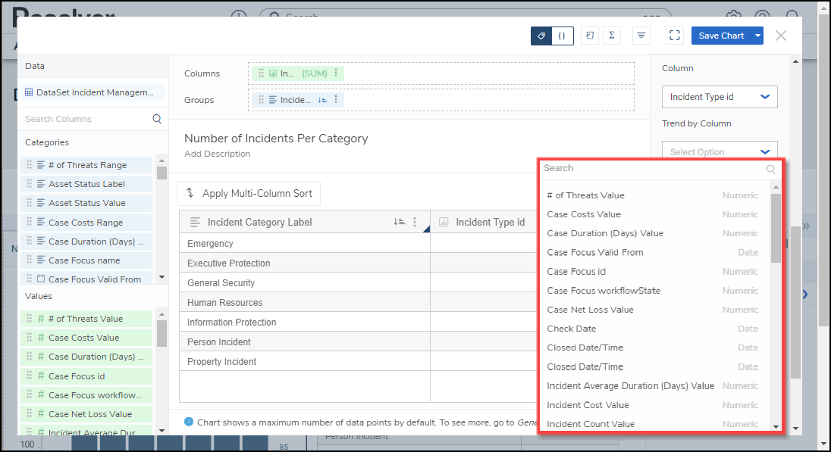Toggle sort order on Incident Category Label column
This screenshot has width=831, height=452.
[x=399, y=222]
